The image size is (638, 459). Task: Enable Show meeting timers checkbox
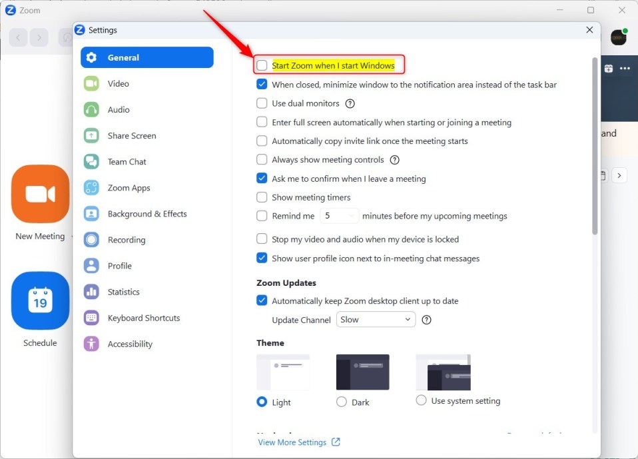point(262,197)
